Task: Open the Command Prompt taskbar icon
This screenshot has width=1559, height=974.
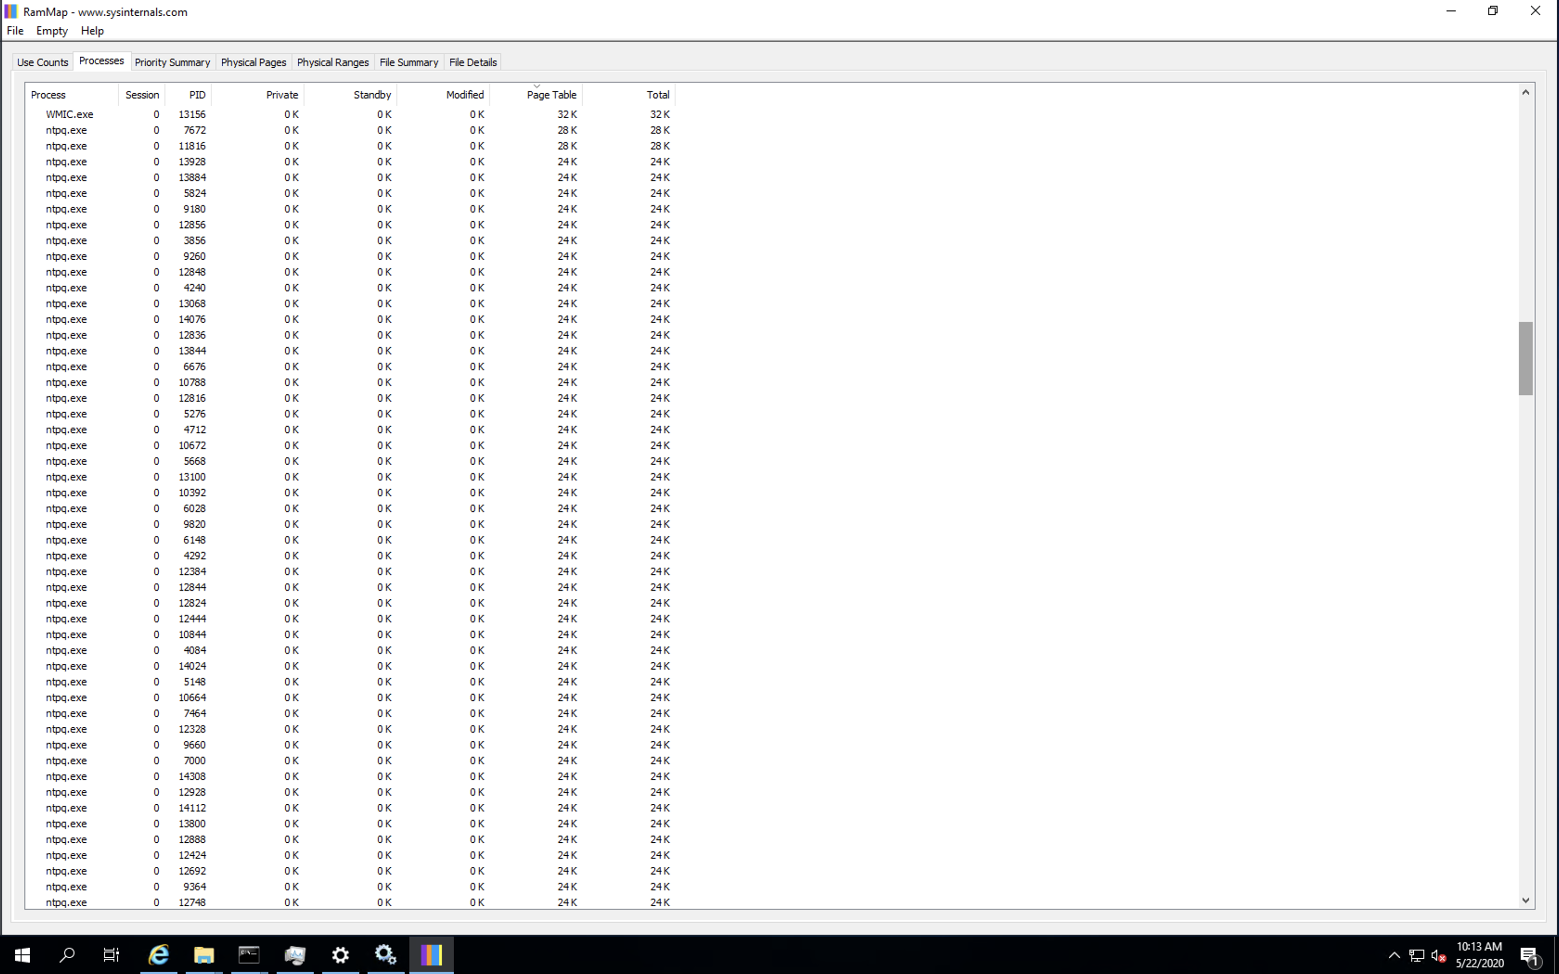Action: pos(249,955)
